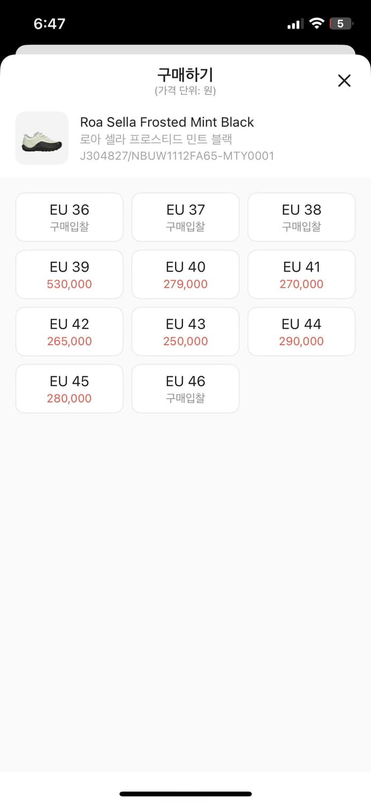Viewport: 371px width, 804px height.
Task: Choose EU 40 priced 279,000
Action: click(185, 274)
